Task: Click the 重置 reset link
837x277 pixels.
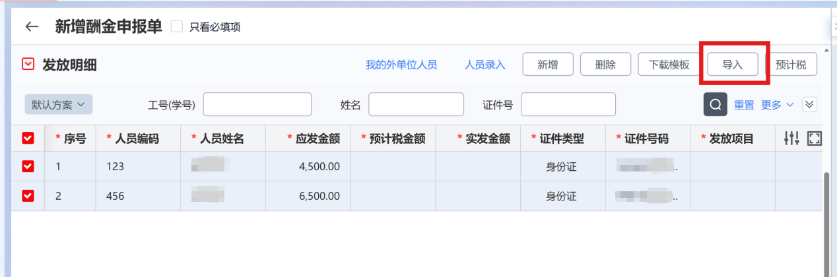Action: click(x=744, y=104)
